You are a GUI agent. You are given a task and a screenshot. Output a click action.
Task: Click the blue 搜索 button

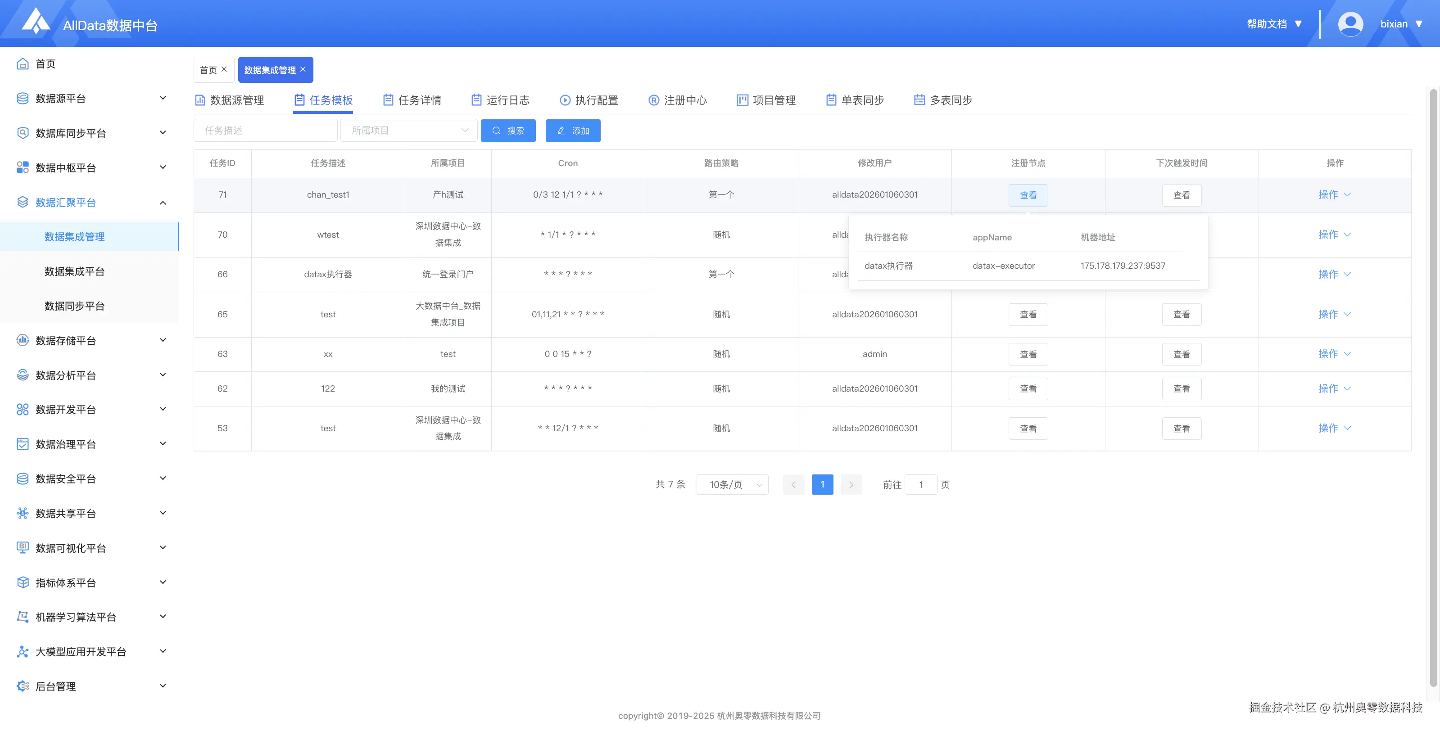507,130
